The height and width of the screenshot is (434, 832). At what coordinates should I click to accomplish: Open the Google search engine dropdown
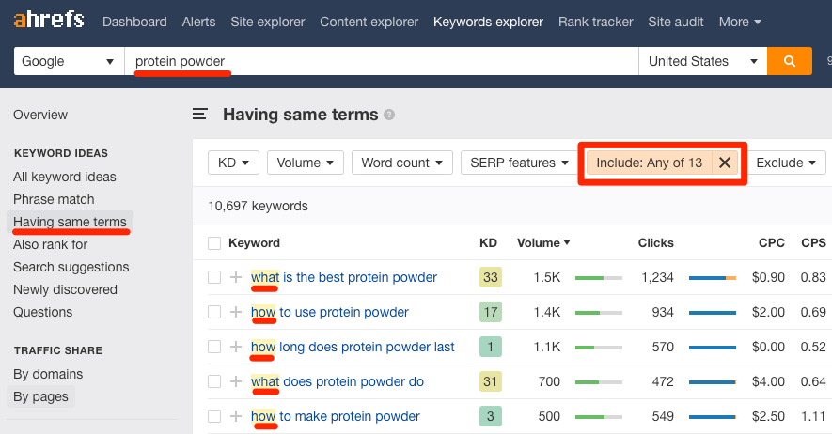tap(69, 61)
